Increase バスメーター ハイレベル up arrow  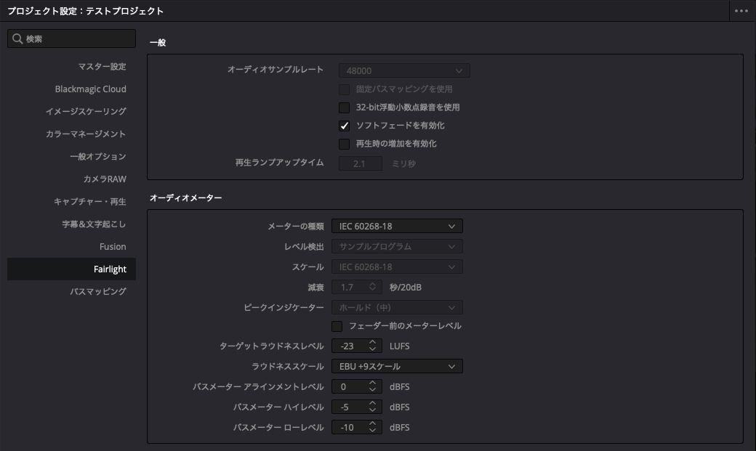372,403
